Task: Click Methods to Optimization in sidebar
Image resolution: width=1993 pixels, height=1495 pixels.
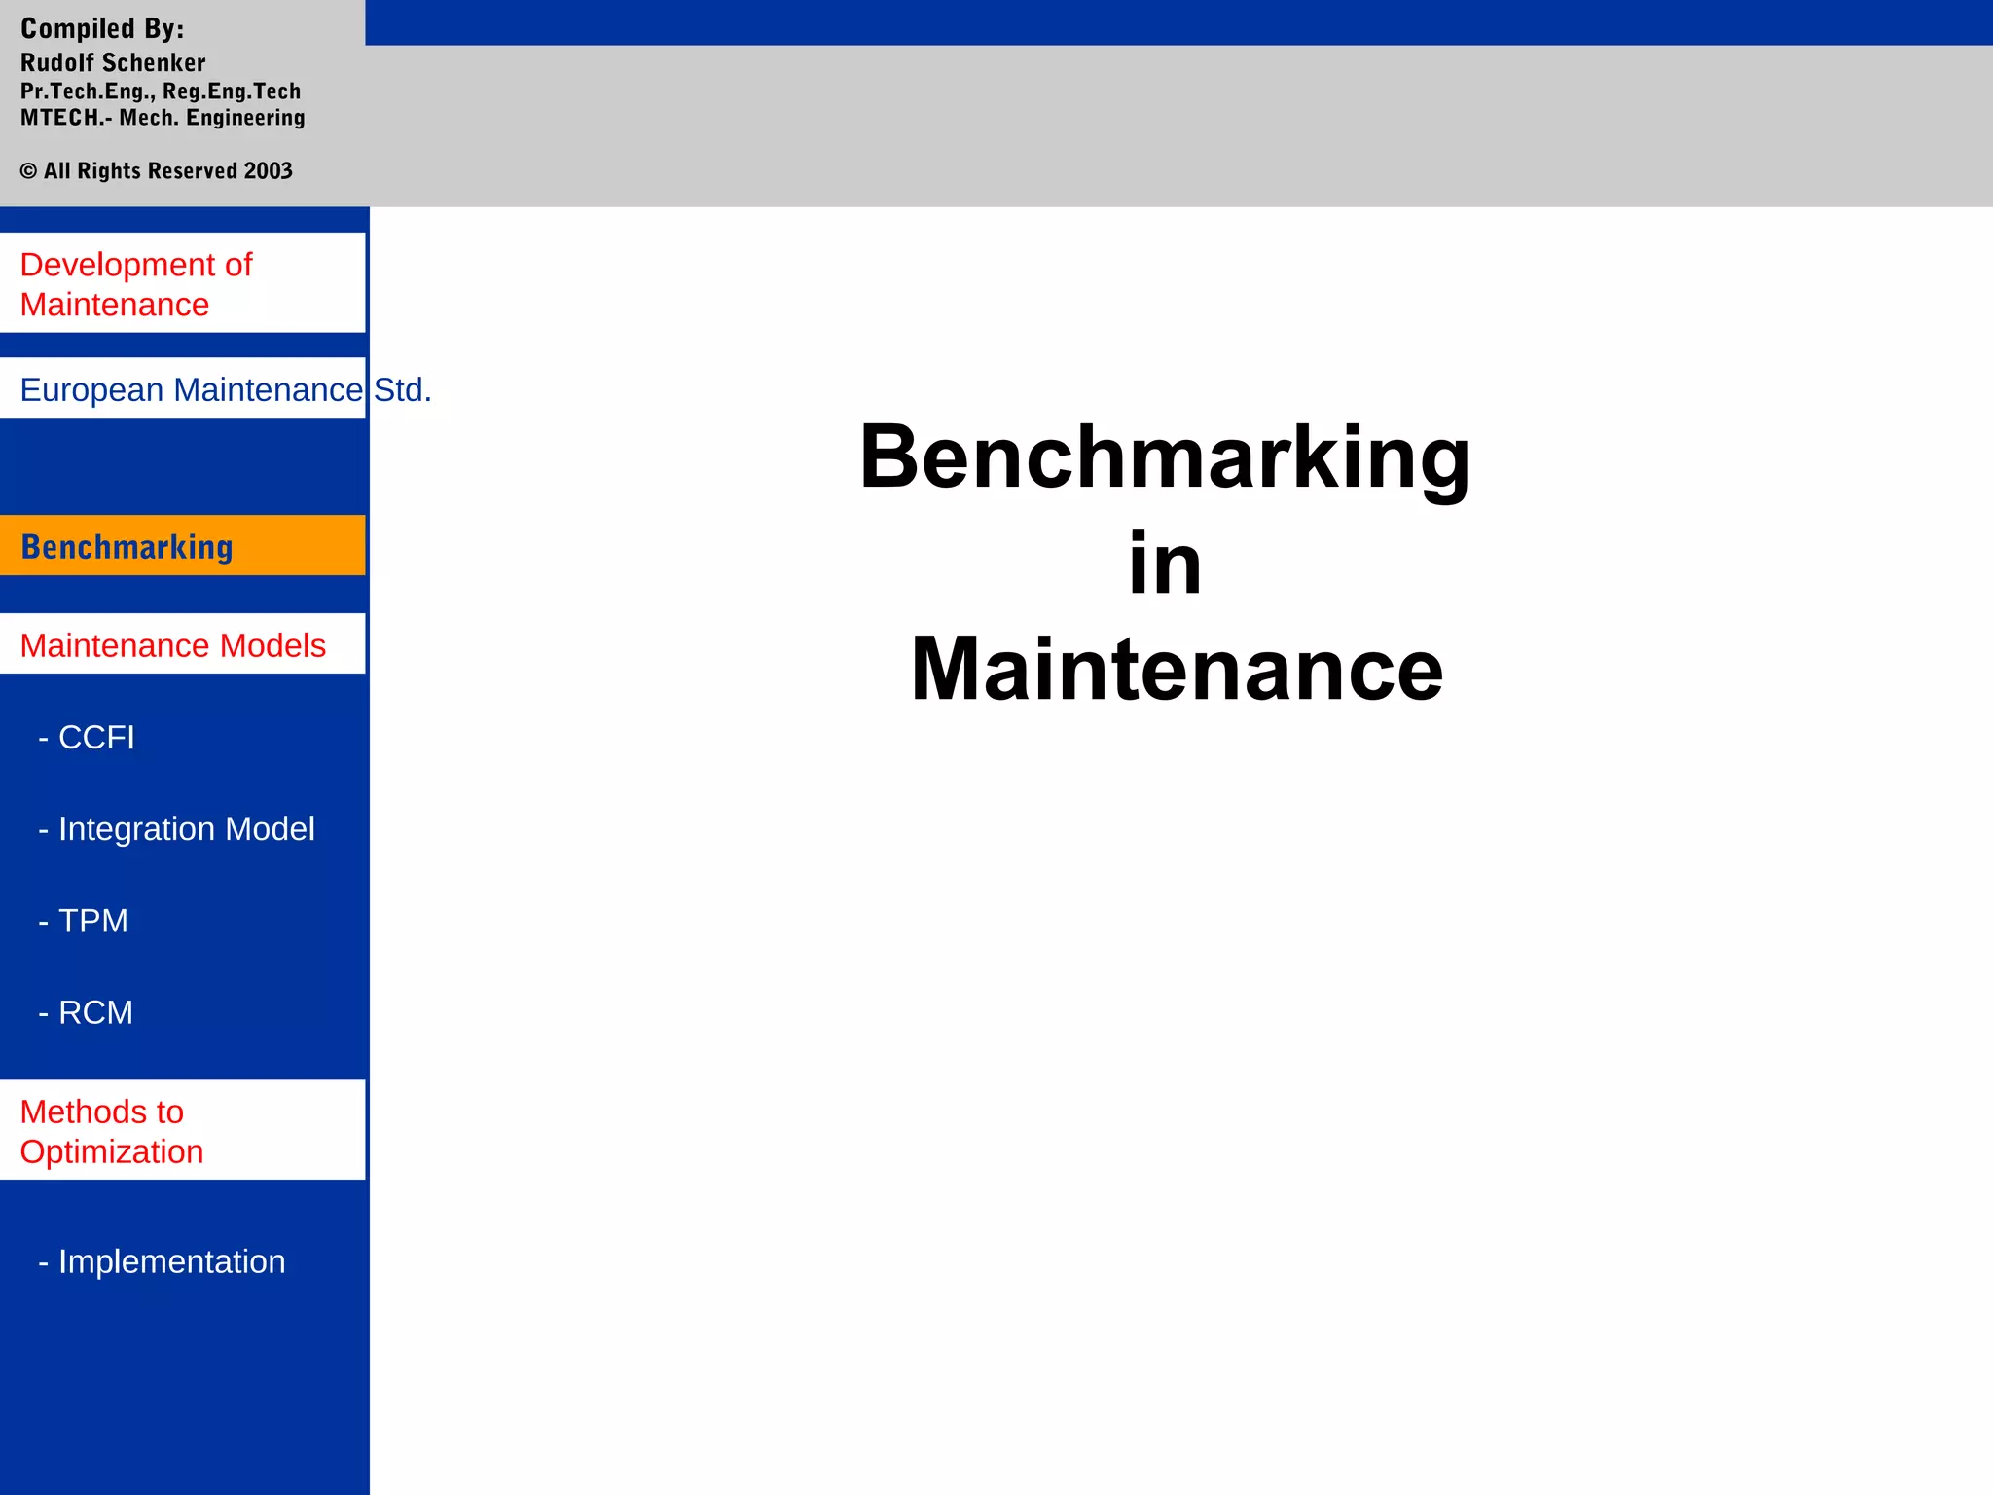Action: 112,1131
